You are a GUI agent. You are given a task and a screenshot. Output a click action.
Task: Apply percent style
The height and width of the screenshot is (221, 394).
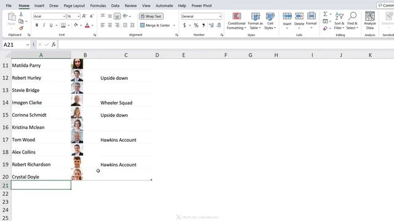[196, 25]
